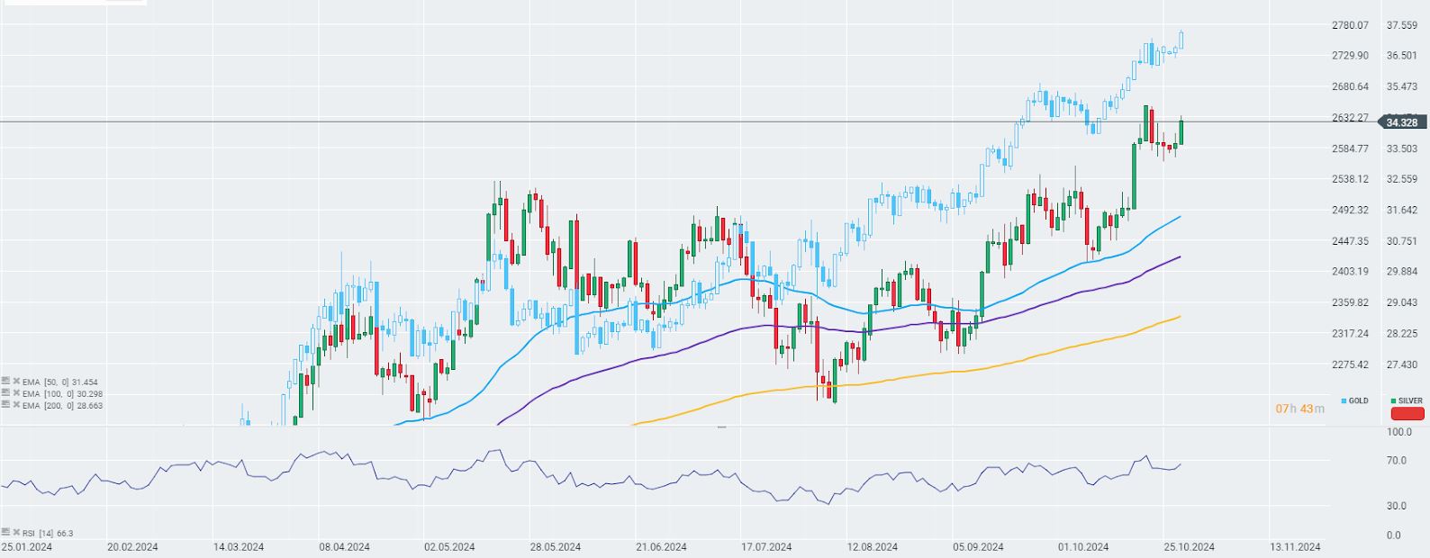Click the red button under SILVER legend
Image resolution: width=1430 pixels, height=558 pixels.
click(x=1407, y=414)
